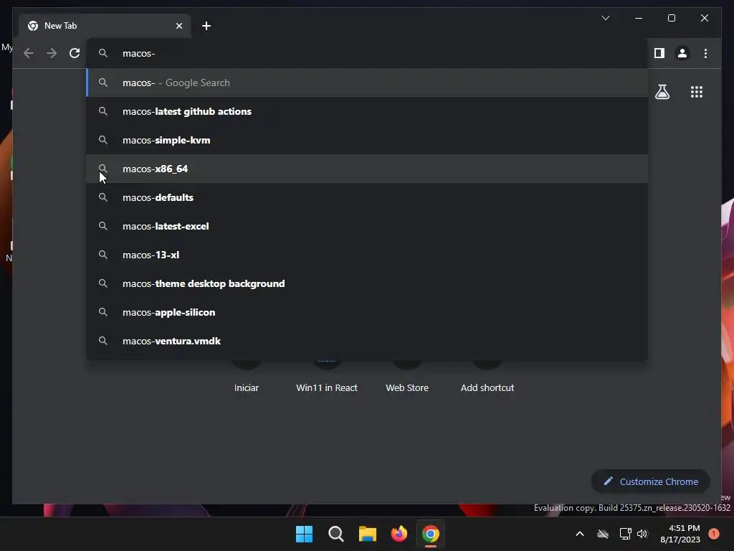This screenshot has width=734, height=551.
Task: Open the network tray icon
Action: coord(625,534)
